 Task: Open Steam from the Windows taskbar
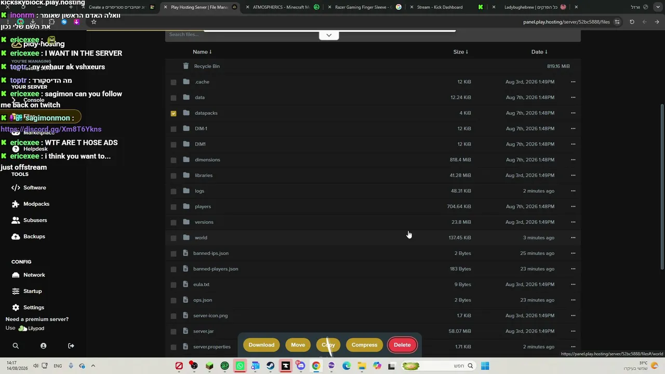(x=270, y=366)
